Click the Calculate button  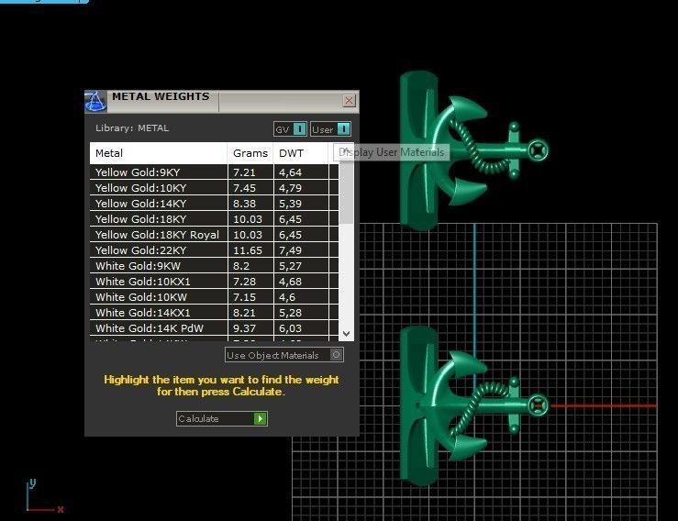click(x=222, y=418)
